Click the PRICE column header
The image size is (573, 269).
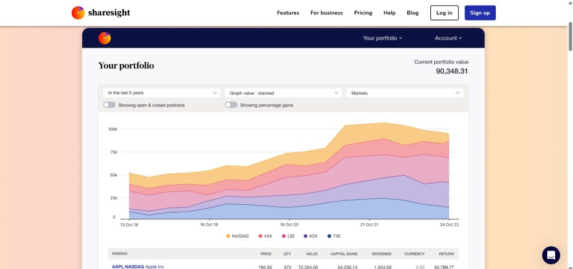pyautogui.click(x=266, y=254)
